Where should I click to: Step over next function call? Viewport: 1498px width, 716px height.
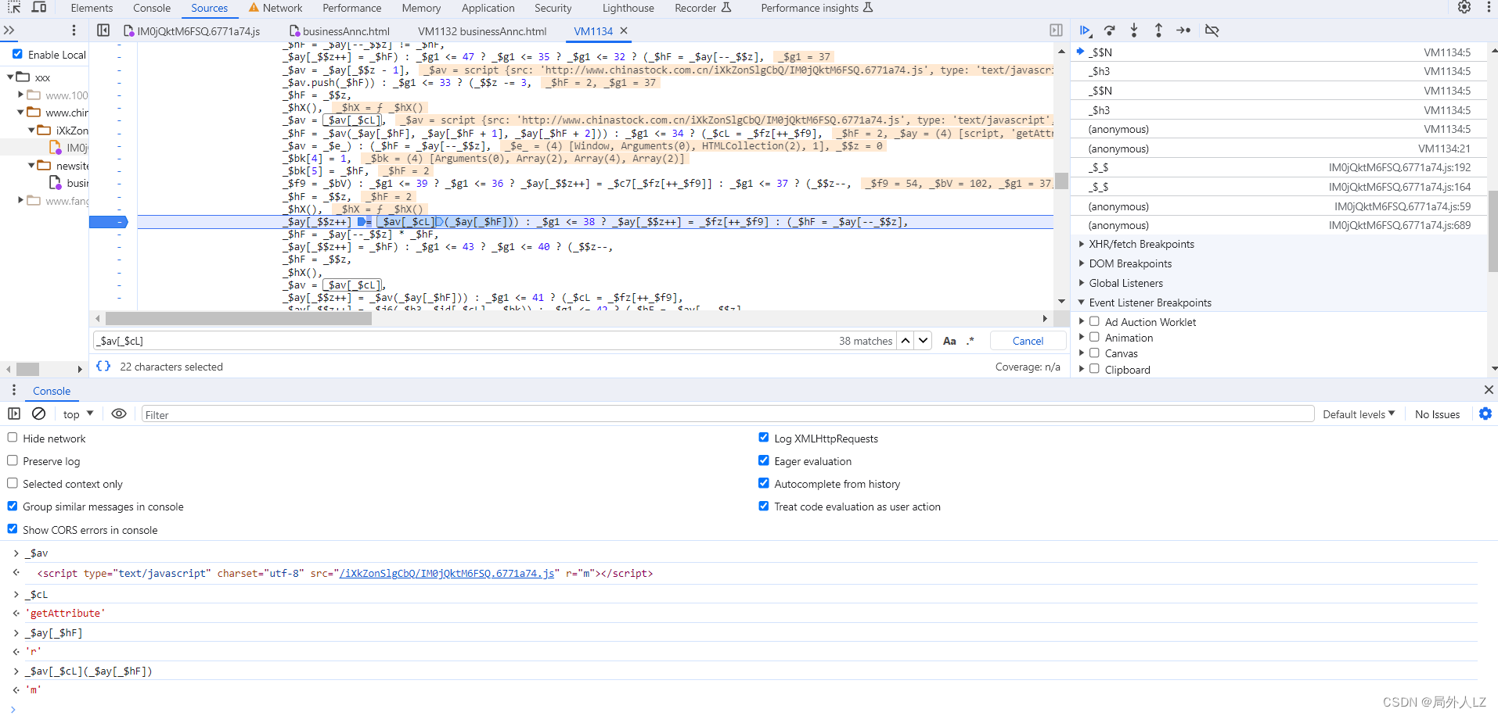(1109, 30)
